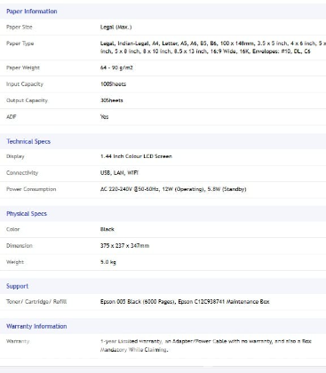The height and width of the screenshot is (373, 326).
Task: Click the 'Black' color value
Action: pos(107,229)
